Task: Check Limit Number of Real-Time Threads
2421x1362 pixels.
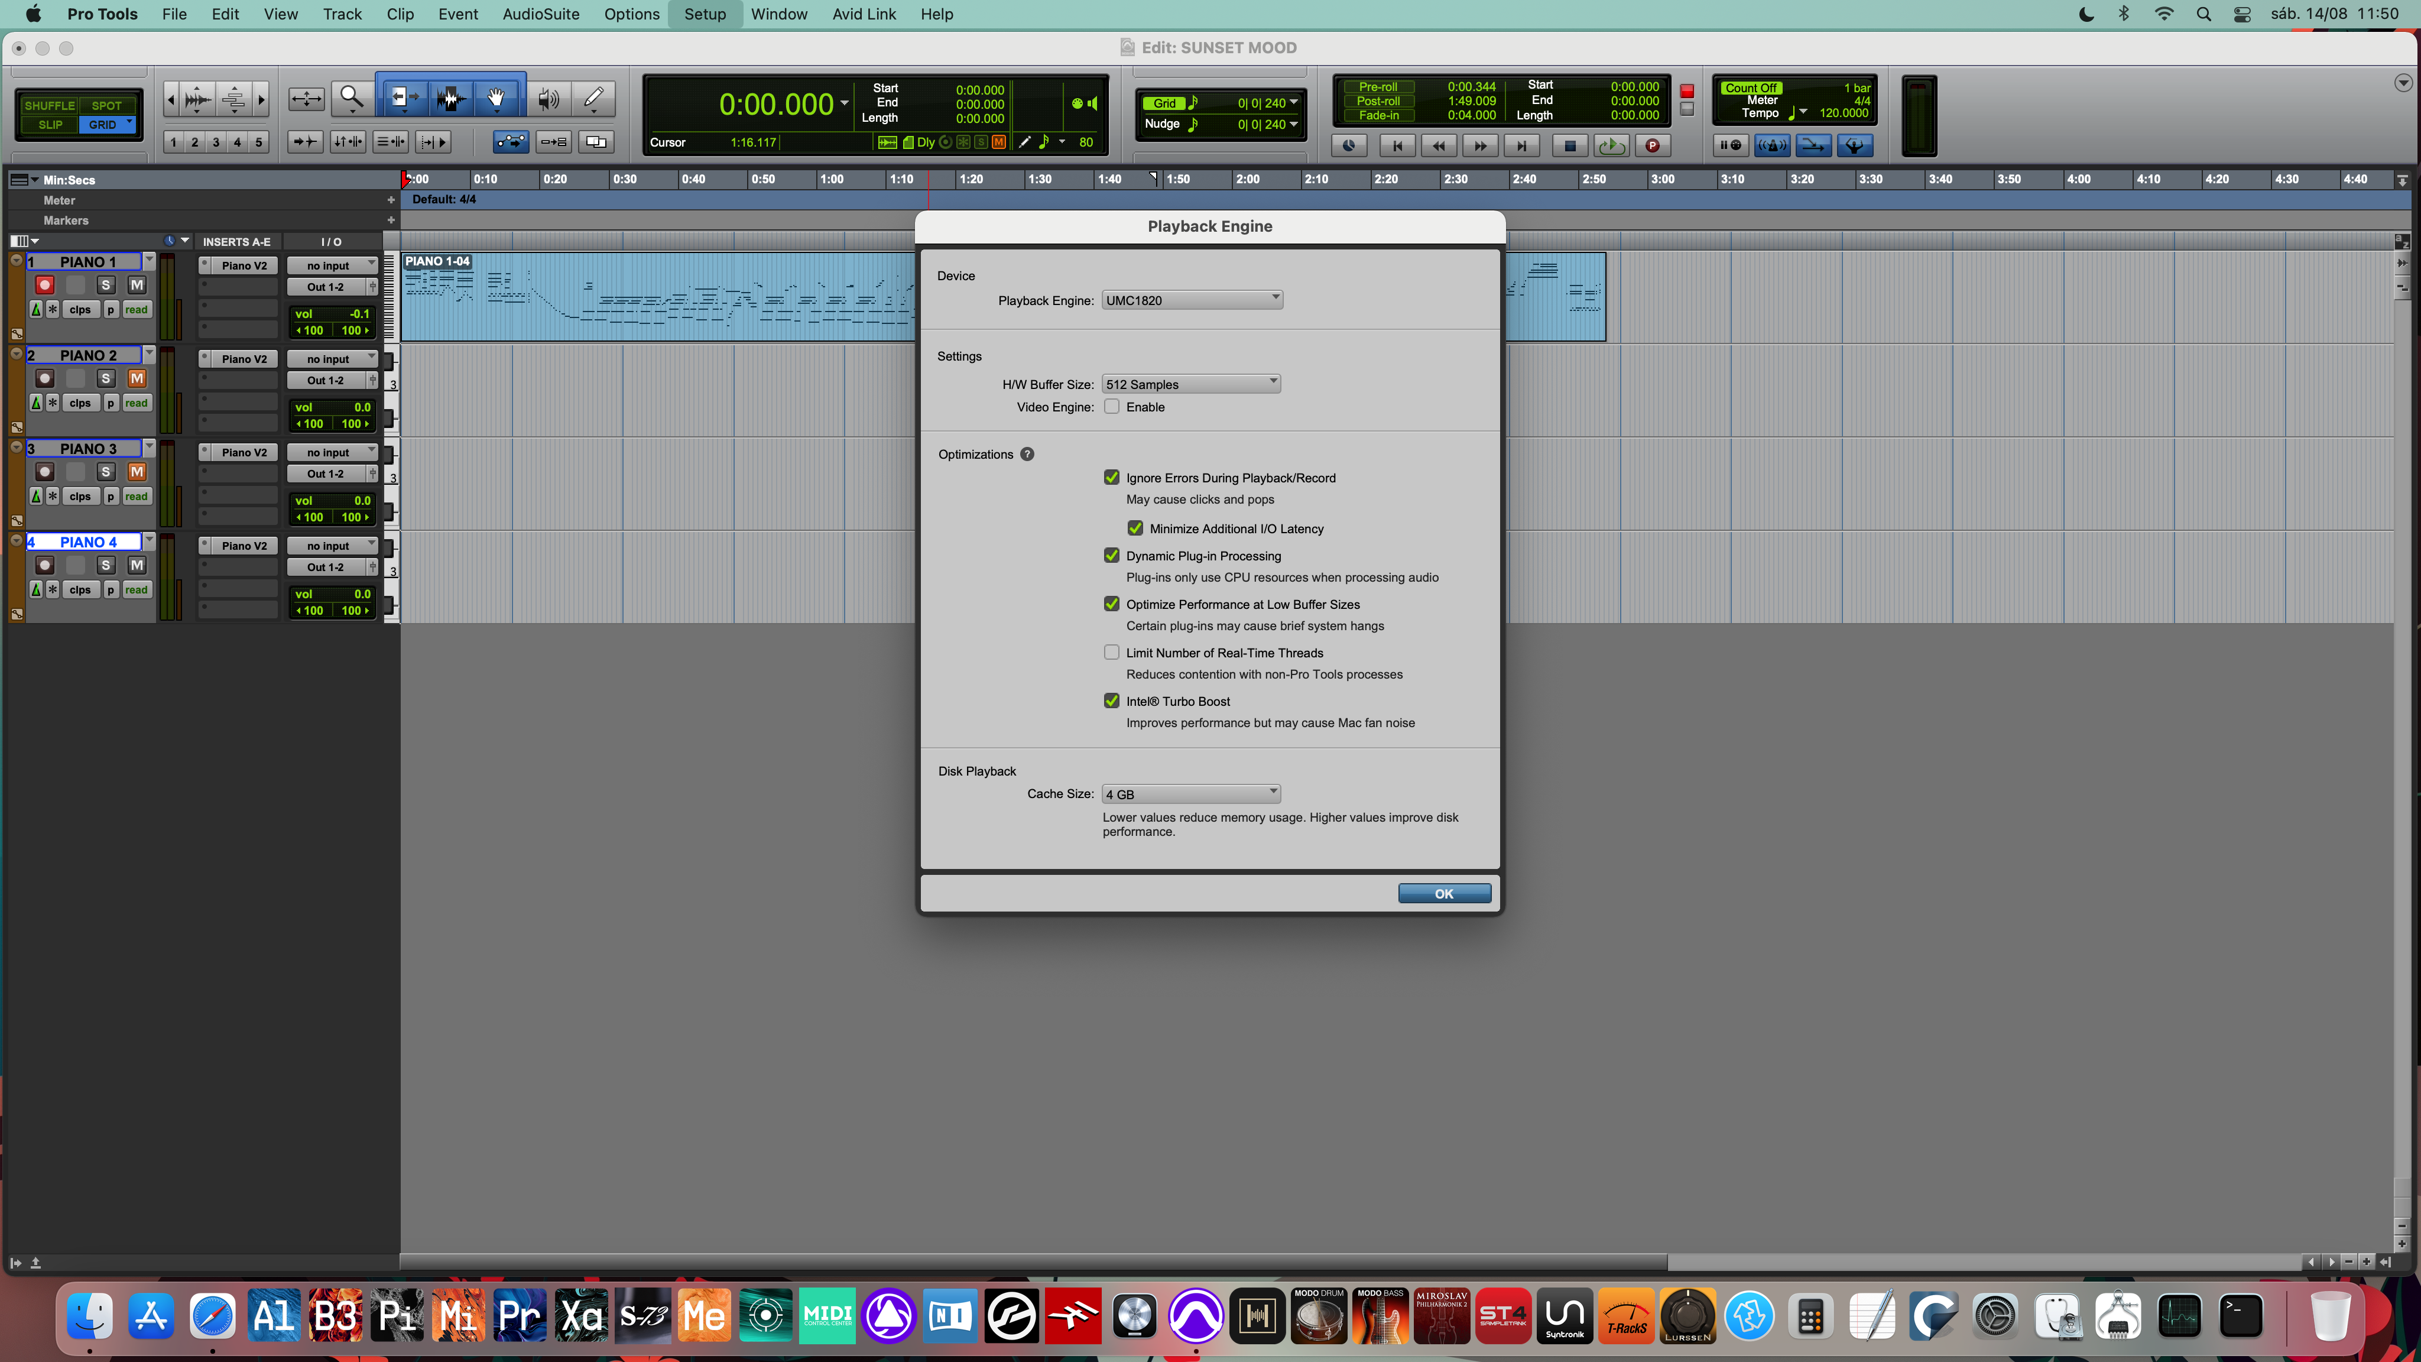Action: coord(1112,653)
